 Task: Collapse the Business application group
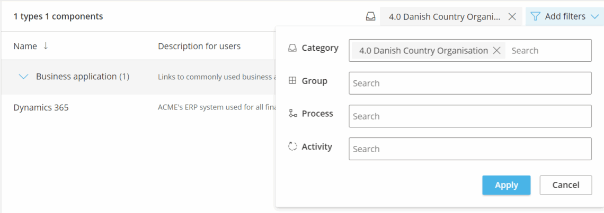click(x=23, y=77)
